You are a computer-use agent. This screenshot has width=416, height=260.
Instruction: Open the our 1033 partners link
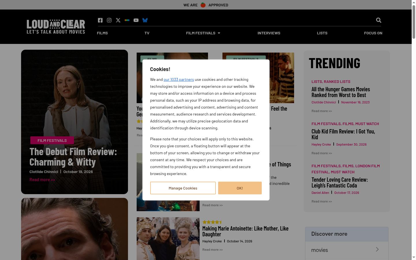click(179, 79)
